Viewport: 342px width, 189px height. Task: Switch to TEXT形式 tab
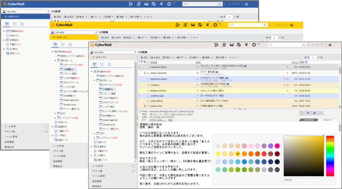(309, 120)
